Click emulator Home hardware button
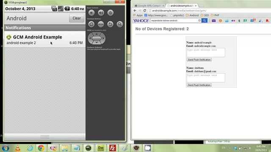271x152 pixels. [x=91, y=24]
